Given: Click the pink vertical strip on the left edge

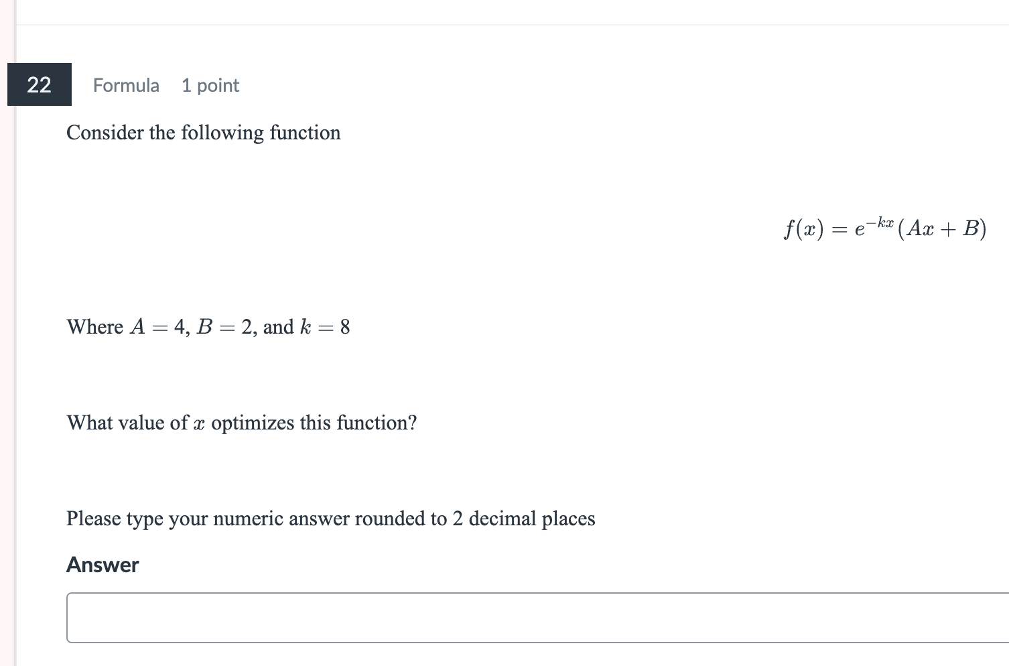Looking at the screenshot, I should (5, 335).
